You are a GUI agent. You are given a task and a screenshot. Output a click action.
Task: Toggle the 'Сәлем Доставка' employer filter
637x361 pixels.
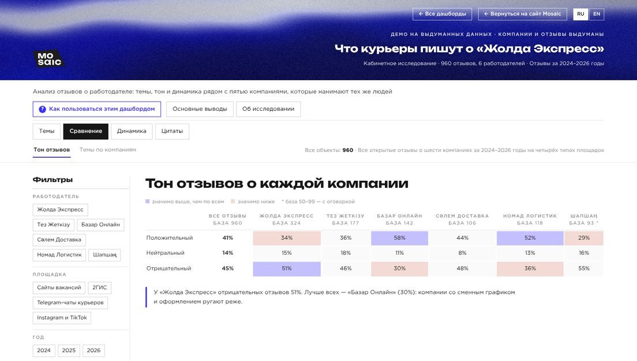pyautogui.click(x=59, y=240)
